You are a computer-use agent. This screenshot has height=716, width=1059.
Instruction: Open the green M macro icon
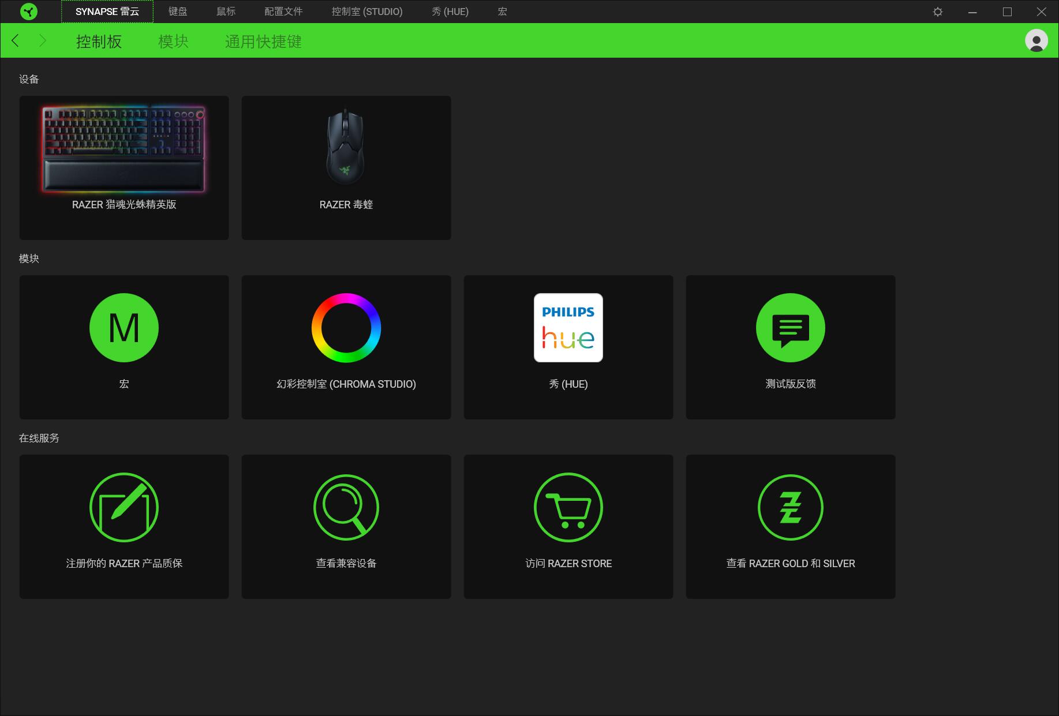[124, 328]
